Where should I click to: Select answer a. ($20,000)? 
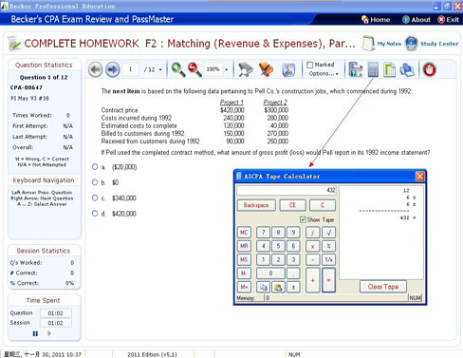(x=95, y=167)
